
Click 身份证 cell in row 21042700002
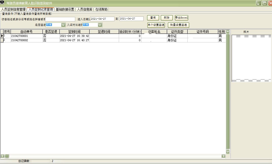pyautogui.click(x=177, y=40)
